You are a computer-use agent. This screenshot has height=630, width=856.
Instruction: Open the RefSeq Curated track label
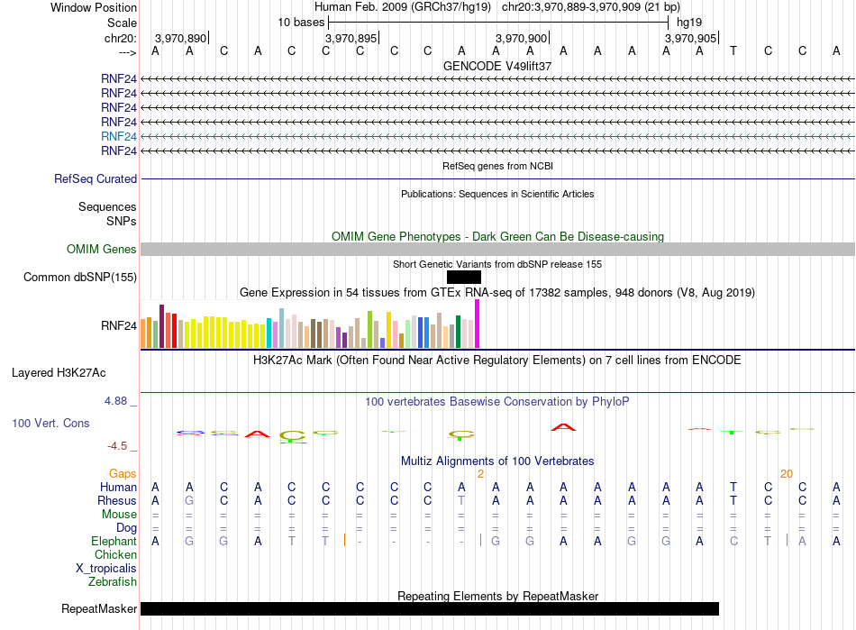[96, 179]
